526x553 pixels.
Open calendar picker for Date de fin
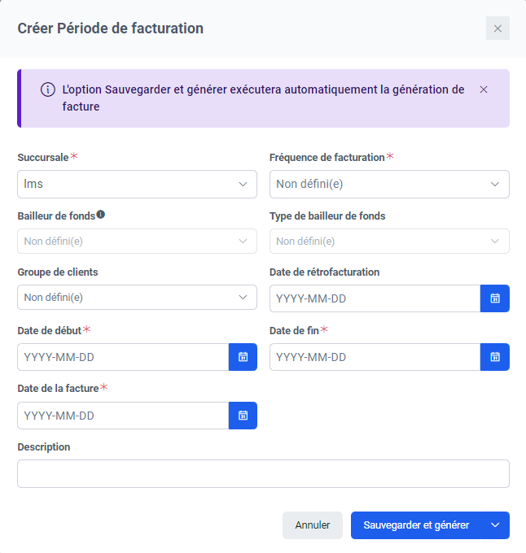pos(495,357)
